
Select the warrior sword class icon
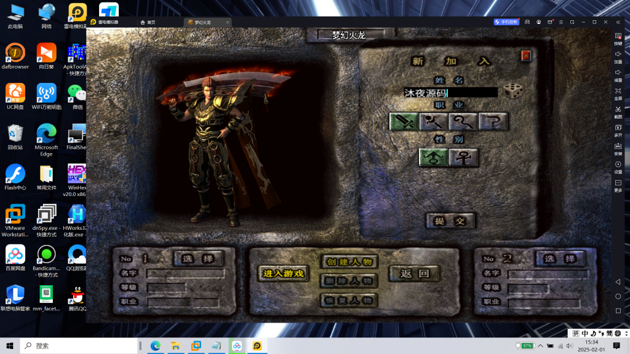tap(404, 122)
